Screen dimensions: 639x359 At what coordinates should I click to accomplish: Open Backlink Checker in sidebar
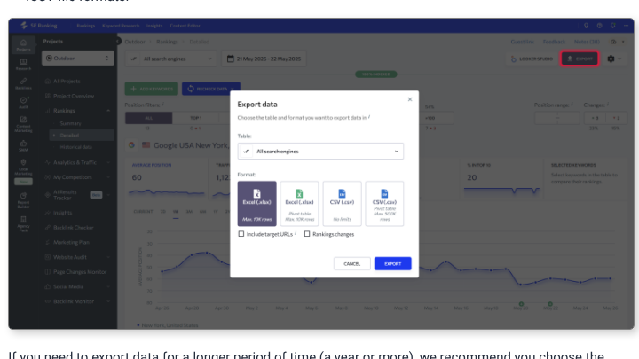pos(74,228)
